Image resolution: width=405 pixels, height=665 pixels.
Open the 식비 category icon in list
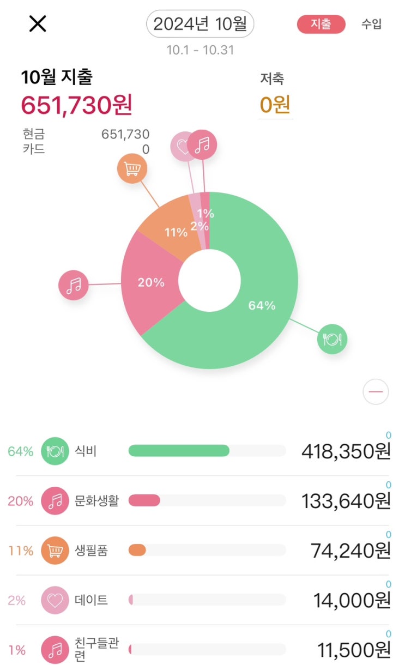pyautogui.click(x=55, y=451)
